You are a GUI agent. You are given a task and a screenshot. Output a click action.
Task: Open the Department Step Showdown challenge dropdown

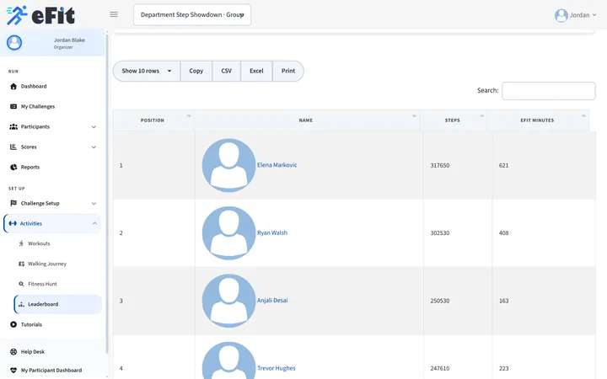[x=192, y=14]
